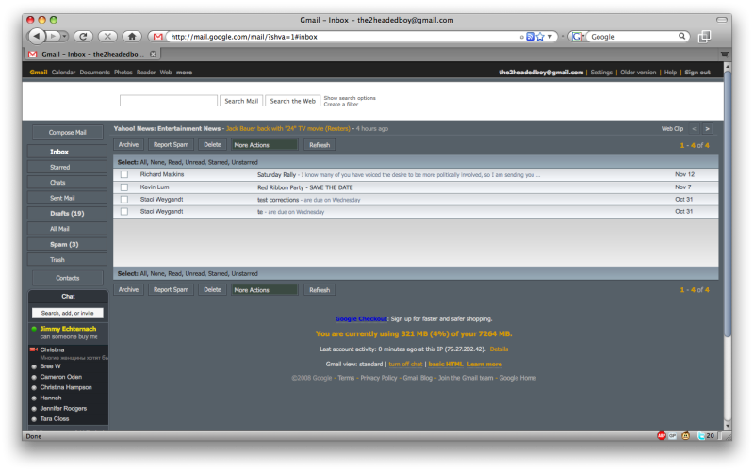Check the 'test corrections' email checkbox
This screenshot has width=754, height=471.
pos(124,200)
